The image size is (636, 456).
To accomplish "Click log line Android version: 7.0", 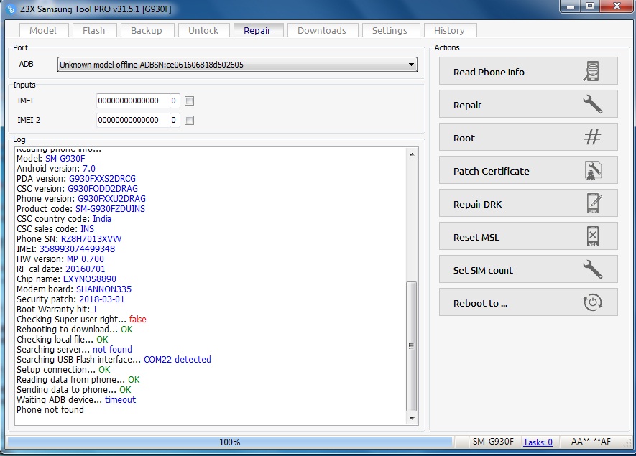I will coord(56,169).
